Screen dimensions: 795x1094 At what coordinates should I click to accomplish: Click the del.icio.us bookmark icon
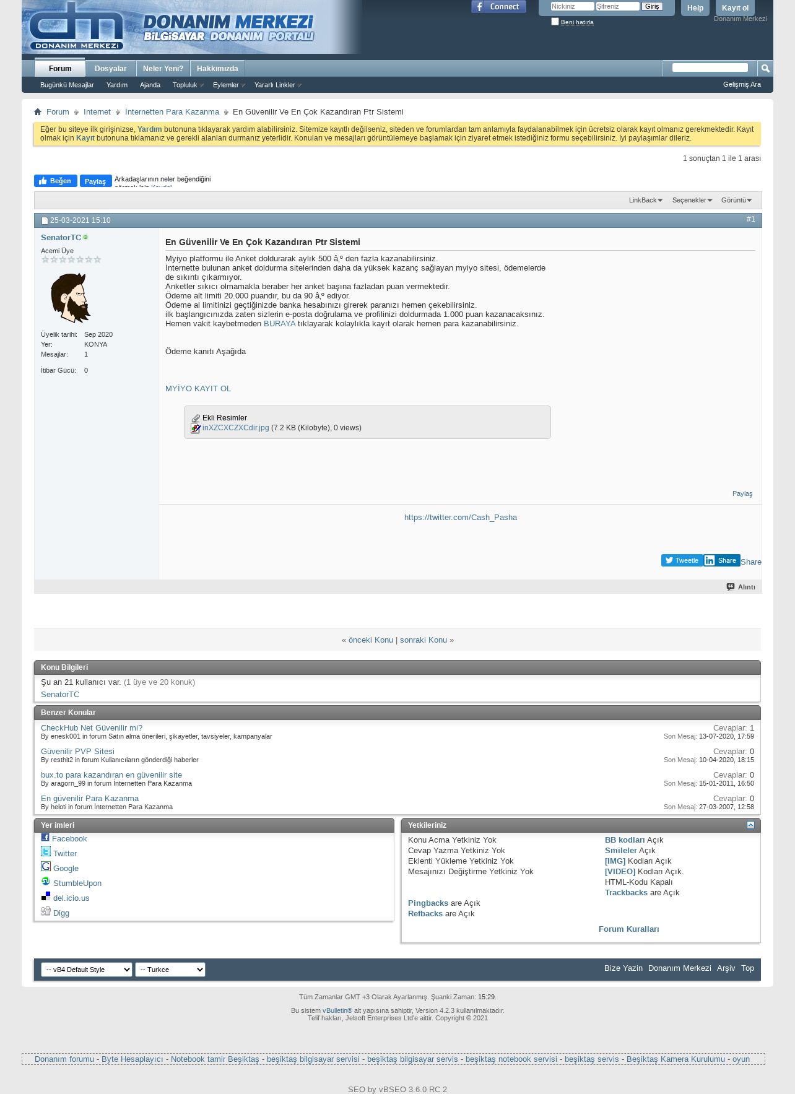pyautogui.click(x=46, y=896)
